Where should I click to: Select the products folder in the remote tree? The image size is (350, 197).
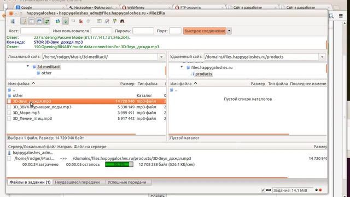pyautogui.click(x=203, y=74)
